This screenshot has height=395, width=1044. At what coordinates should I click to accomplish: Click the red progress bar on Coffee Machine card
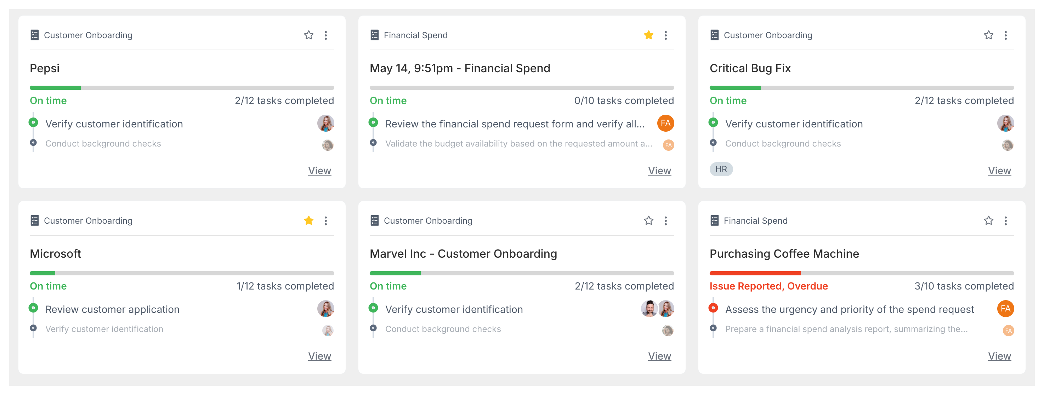(x=755, y=274)
